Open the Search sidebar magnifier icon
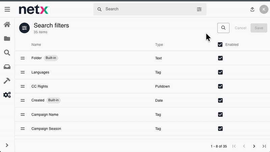Image resolution: width=270 pixels, height=152 pixels. coord(7,52)
